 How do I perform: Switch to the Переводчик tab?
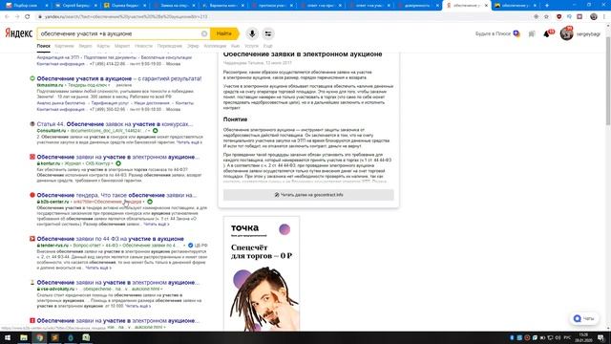(x=170, y=46)
